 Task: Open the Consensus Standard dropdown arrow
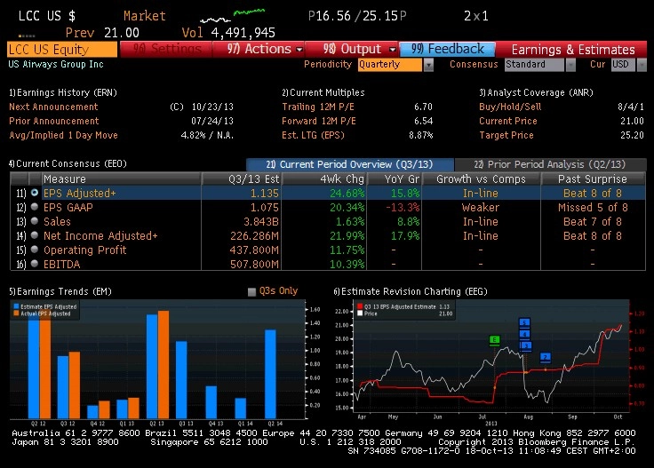click(570, 65)
